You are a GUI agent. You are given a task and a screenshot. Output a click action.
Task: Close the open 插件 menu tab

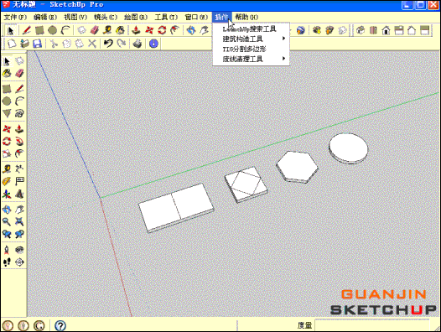(221, 17)
